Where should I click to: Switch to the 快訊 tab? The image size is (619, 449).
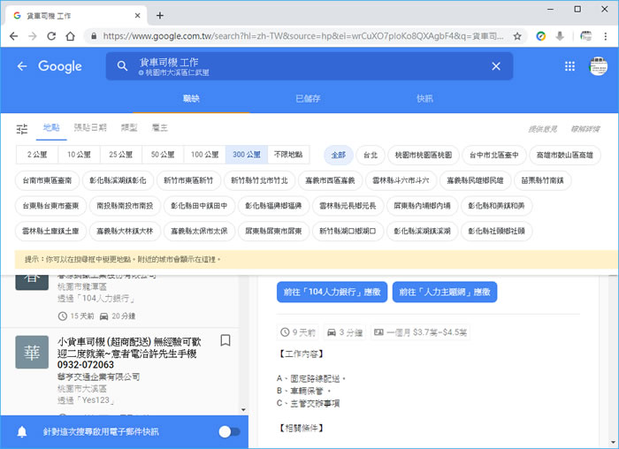point(424,98)
